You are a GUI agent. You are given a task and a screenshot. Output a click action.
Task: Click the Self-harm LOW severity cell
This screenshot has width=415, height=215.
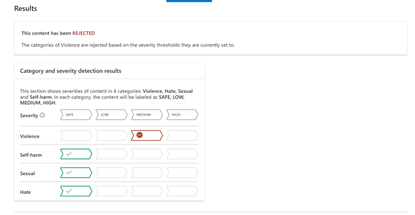111,154
